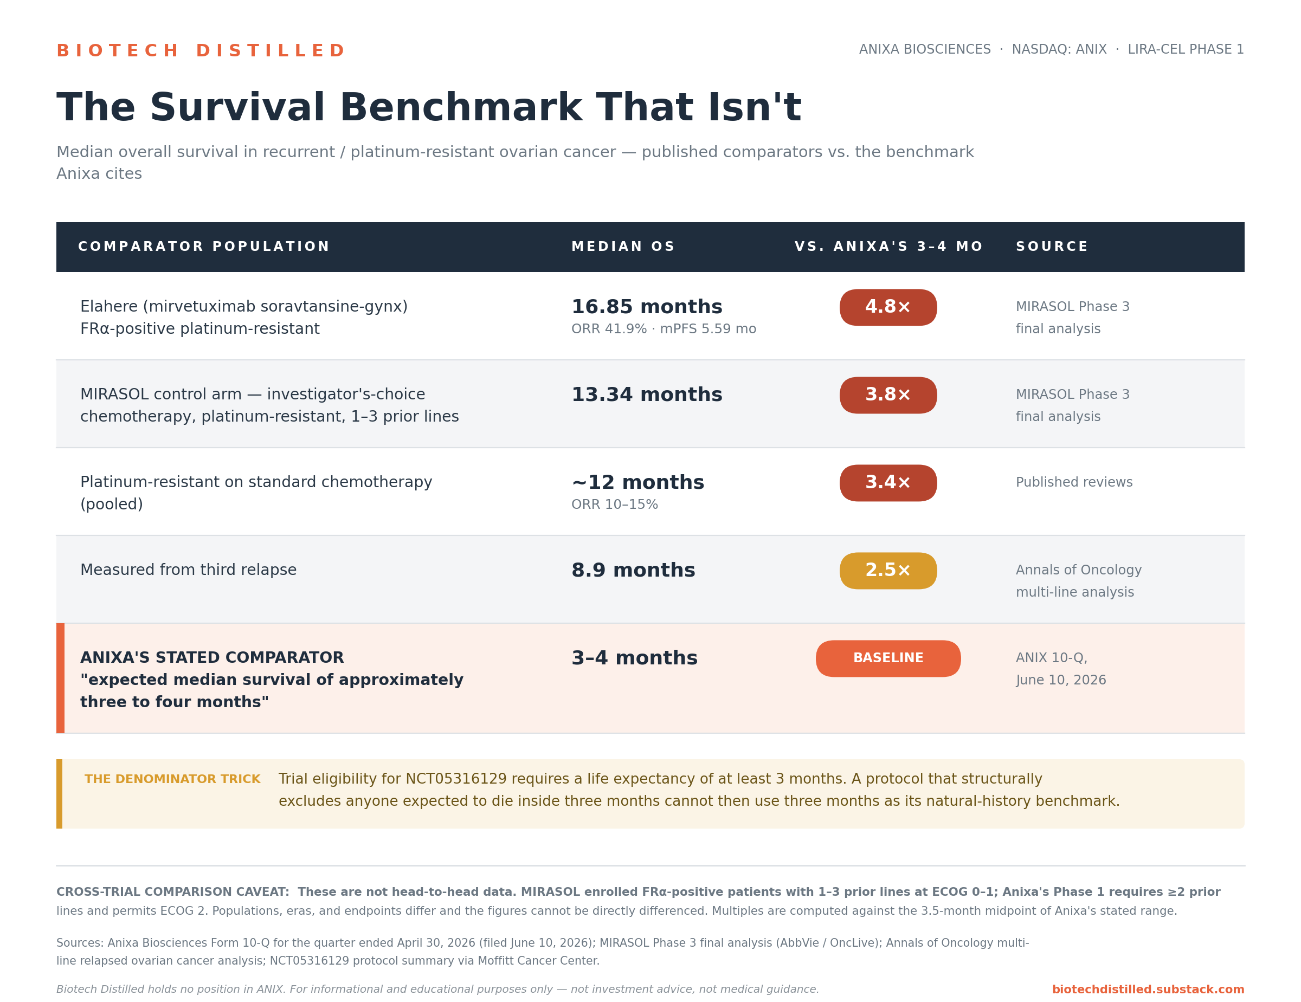
Task: Click the BIOTECH DISTILLED brand title
Action: pos(201,50)
